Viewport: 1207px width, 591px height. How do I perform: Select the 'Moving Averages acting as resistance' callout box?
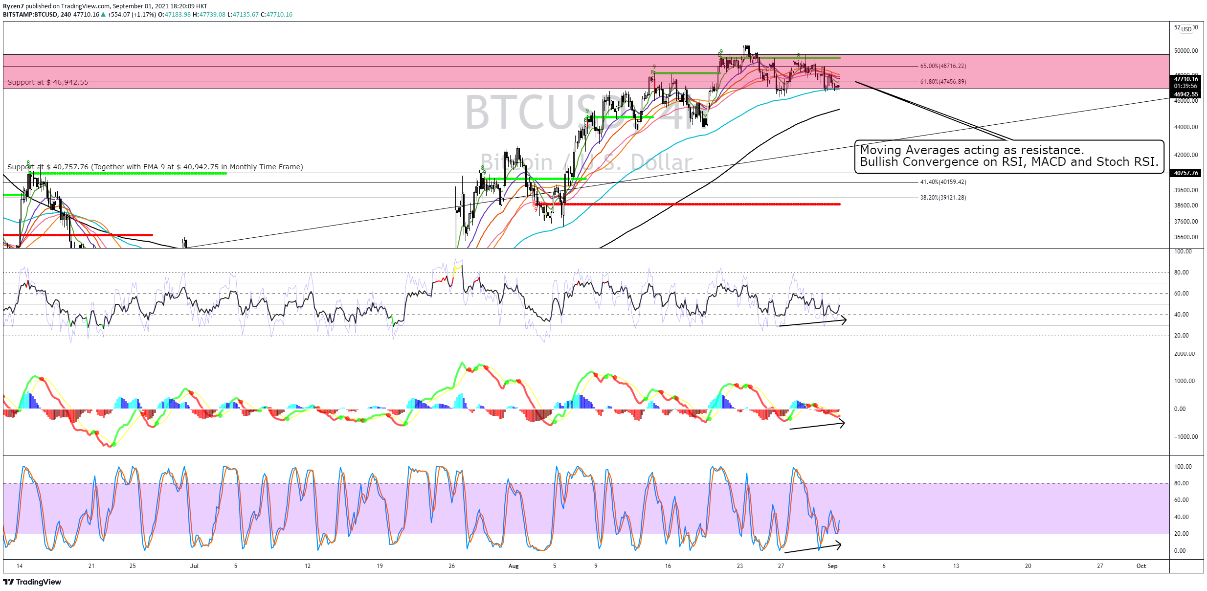[x=1009, y=157]
